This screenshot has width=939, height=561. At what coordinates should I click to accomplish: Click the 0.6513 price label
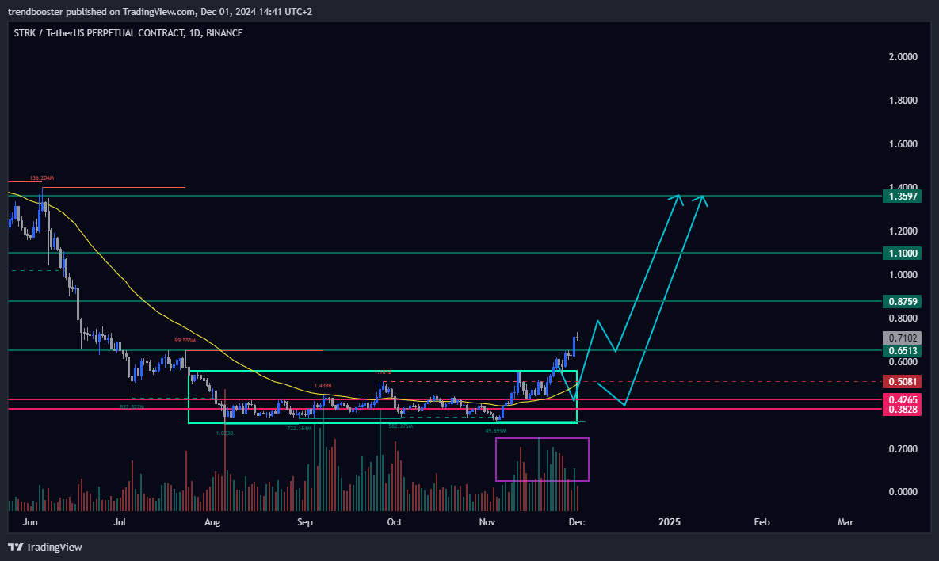point(903,351)
